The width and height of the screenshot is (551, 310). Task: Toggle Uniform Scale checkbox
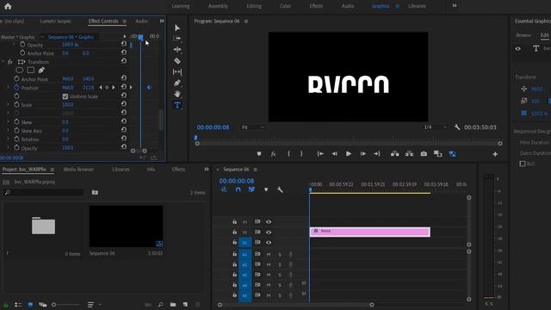pos(65,96)
